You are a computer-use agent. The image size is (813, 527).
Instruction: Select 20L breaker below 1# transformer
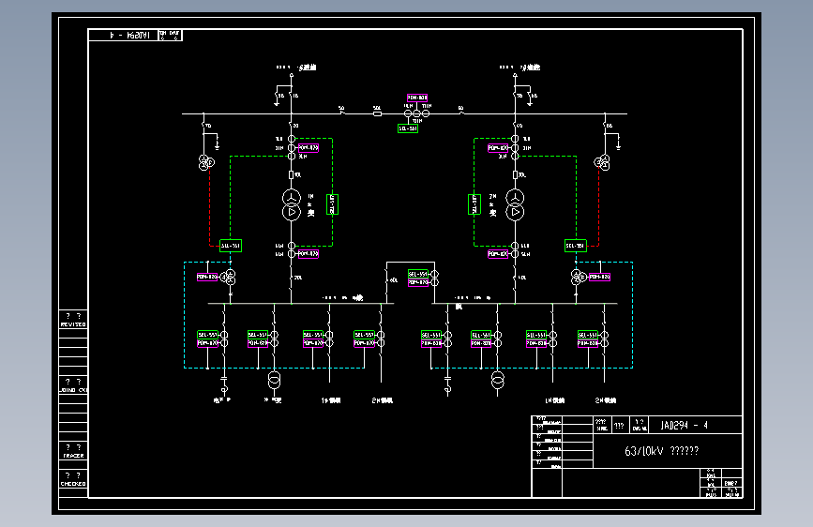tap(292, 278)
